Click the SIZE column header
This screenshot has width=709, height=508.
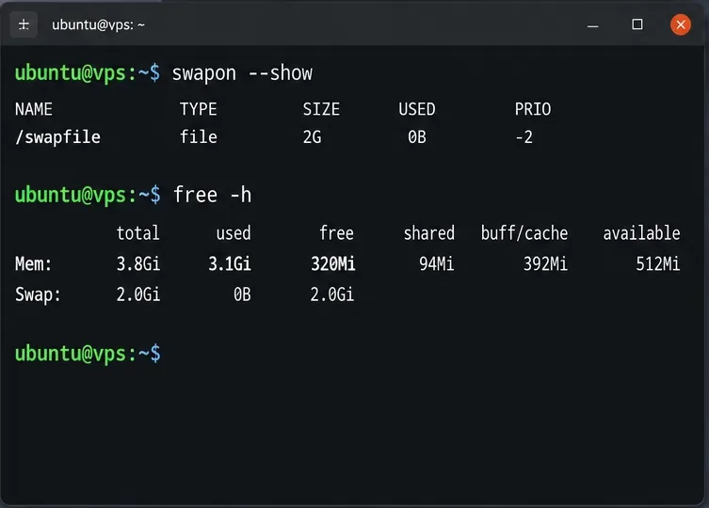(x=321, y=109)
